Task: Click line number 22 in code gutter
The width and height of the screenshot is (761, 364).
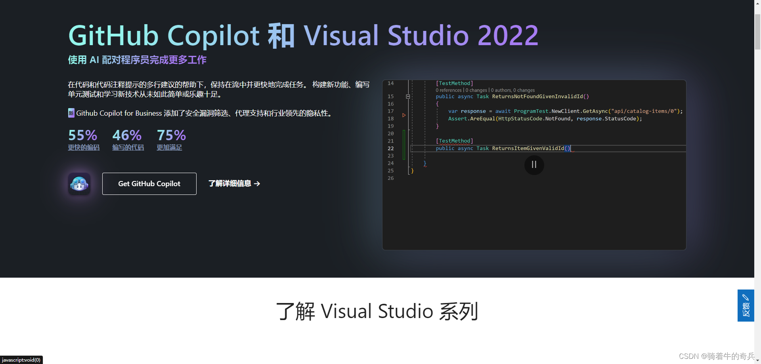Action: (391, 149)
